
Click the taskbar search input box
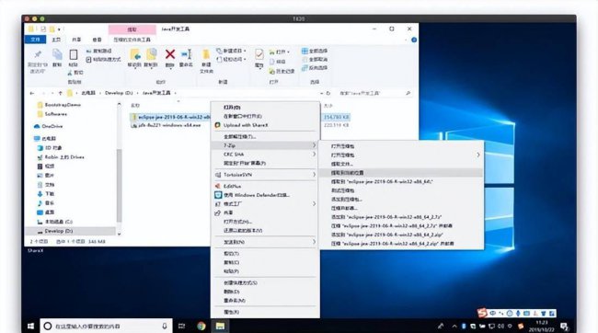point(106,327)
